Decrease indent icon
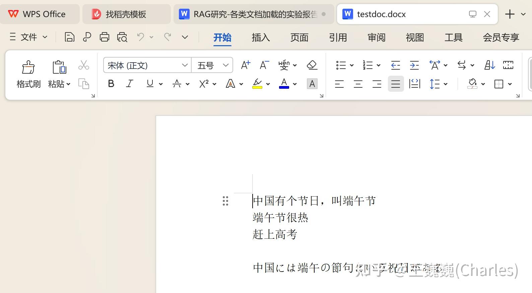The image size is (532, 293). click(396, 65)
